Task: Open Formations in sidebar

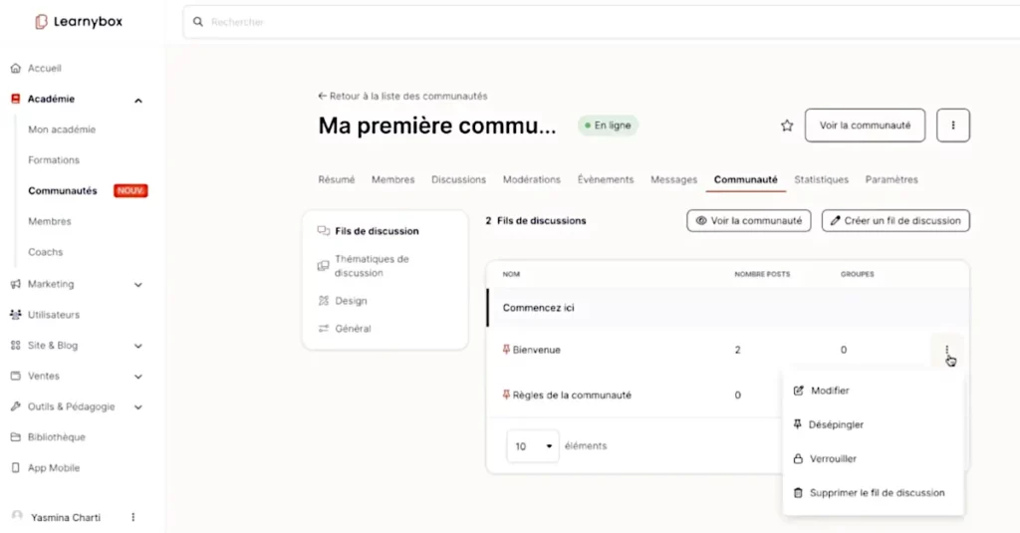Action: [x=54, y=160]
